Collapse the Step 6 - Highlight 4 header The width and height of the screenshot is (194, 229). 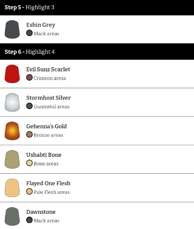click(x=97, y=52)
